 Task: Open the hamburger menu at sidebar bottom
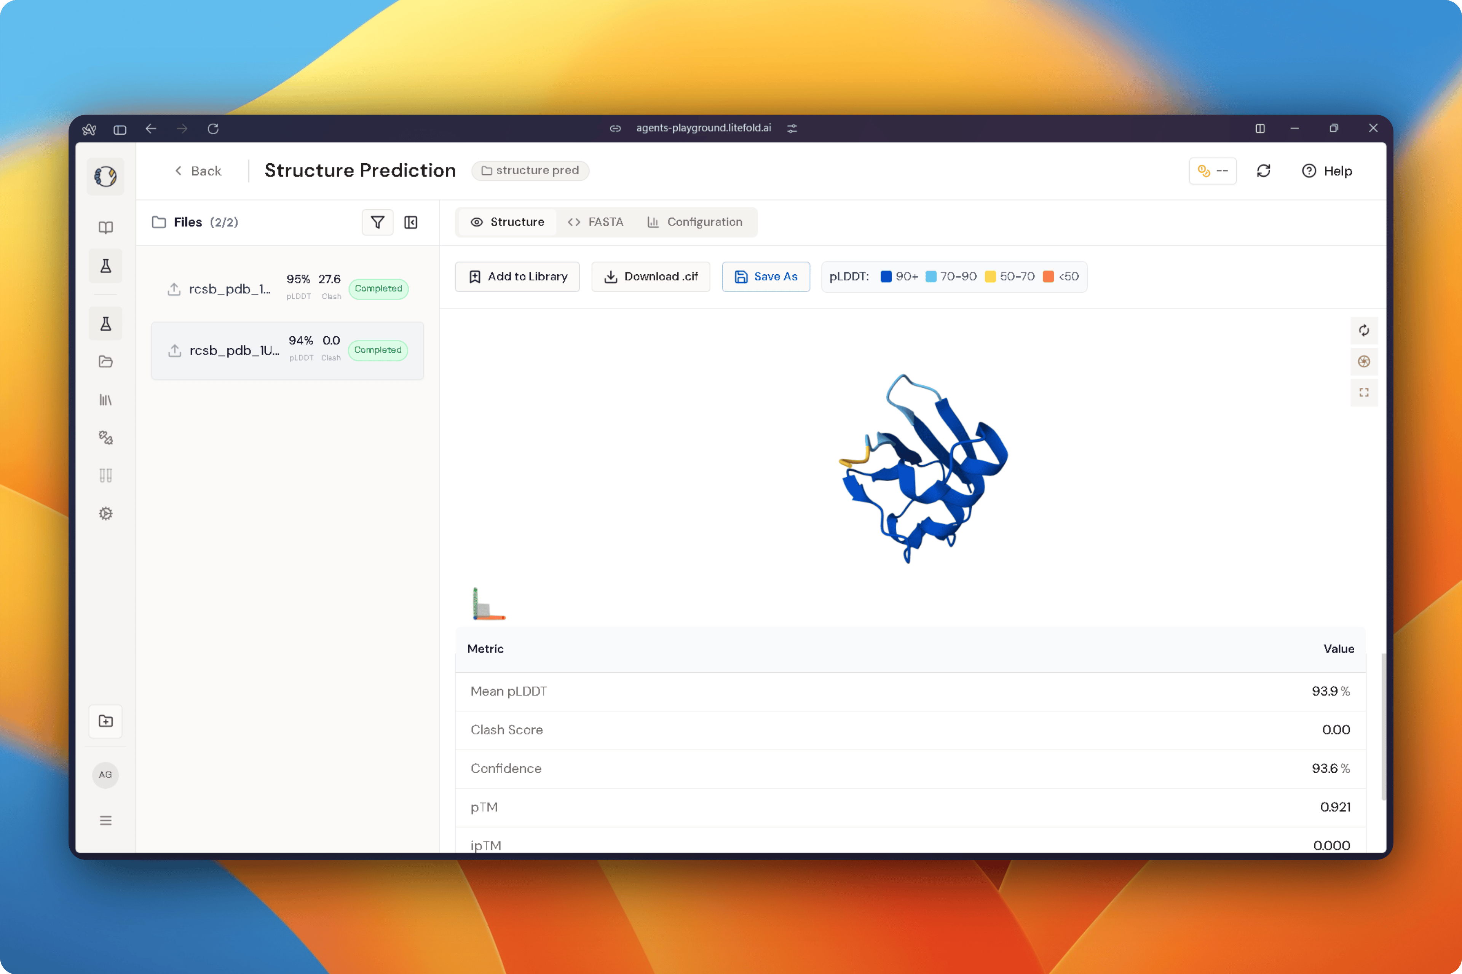(x=106, y=821)
